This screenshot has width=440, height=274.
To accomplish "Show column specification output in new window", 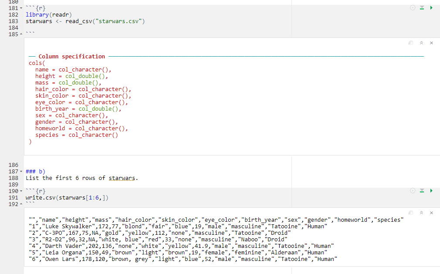I will click(410, 43).
